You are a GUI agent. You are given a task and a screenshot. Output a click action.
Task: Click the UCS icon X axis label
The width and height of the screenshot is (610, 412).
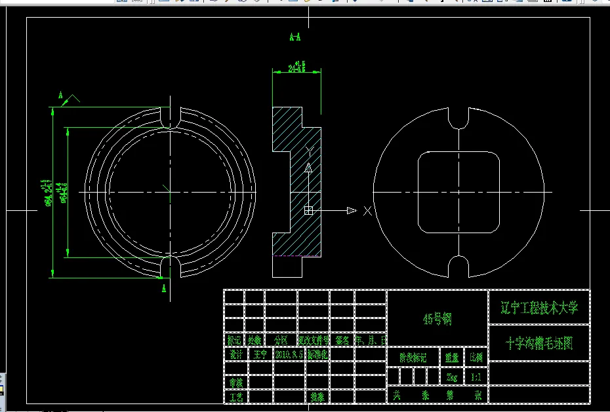pos(367,212)
